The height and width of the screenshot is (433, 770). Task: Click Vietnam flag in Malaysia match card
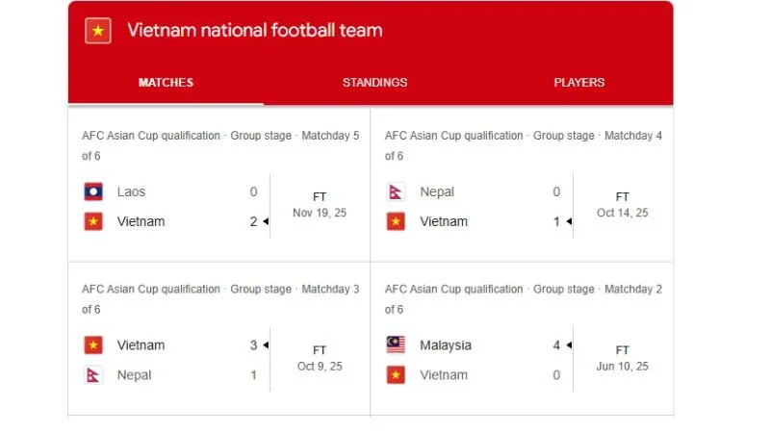coord(396,374)
